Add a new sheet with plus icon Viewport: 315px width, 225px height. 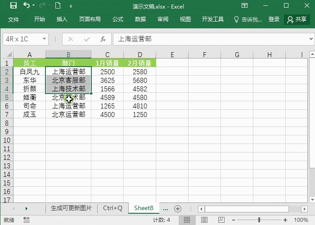[x=178, y=209]
